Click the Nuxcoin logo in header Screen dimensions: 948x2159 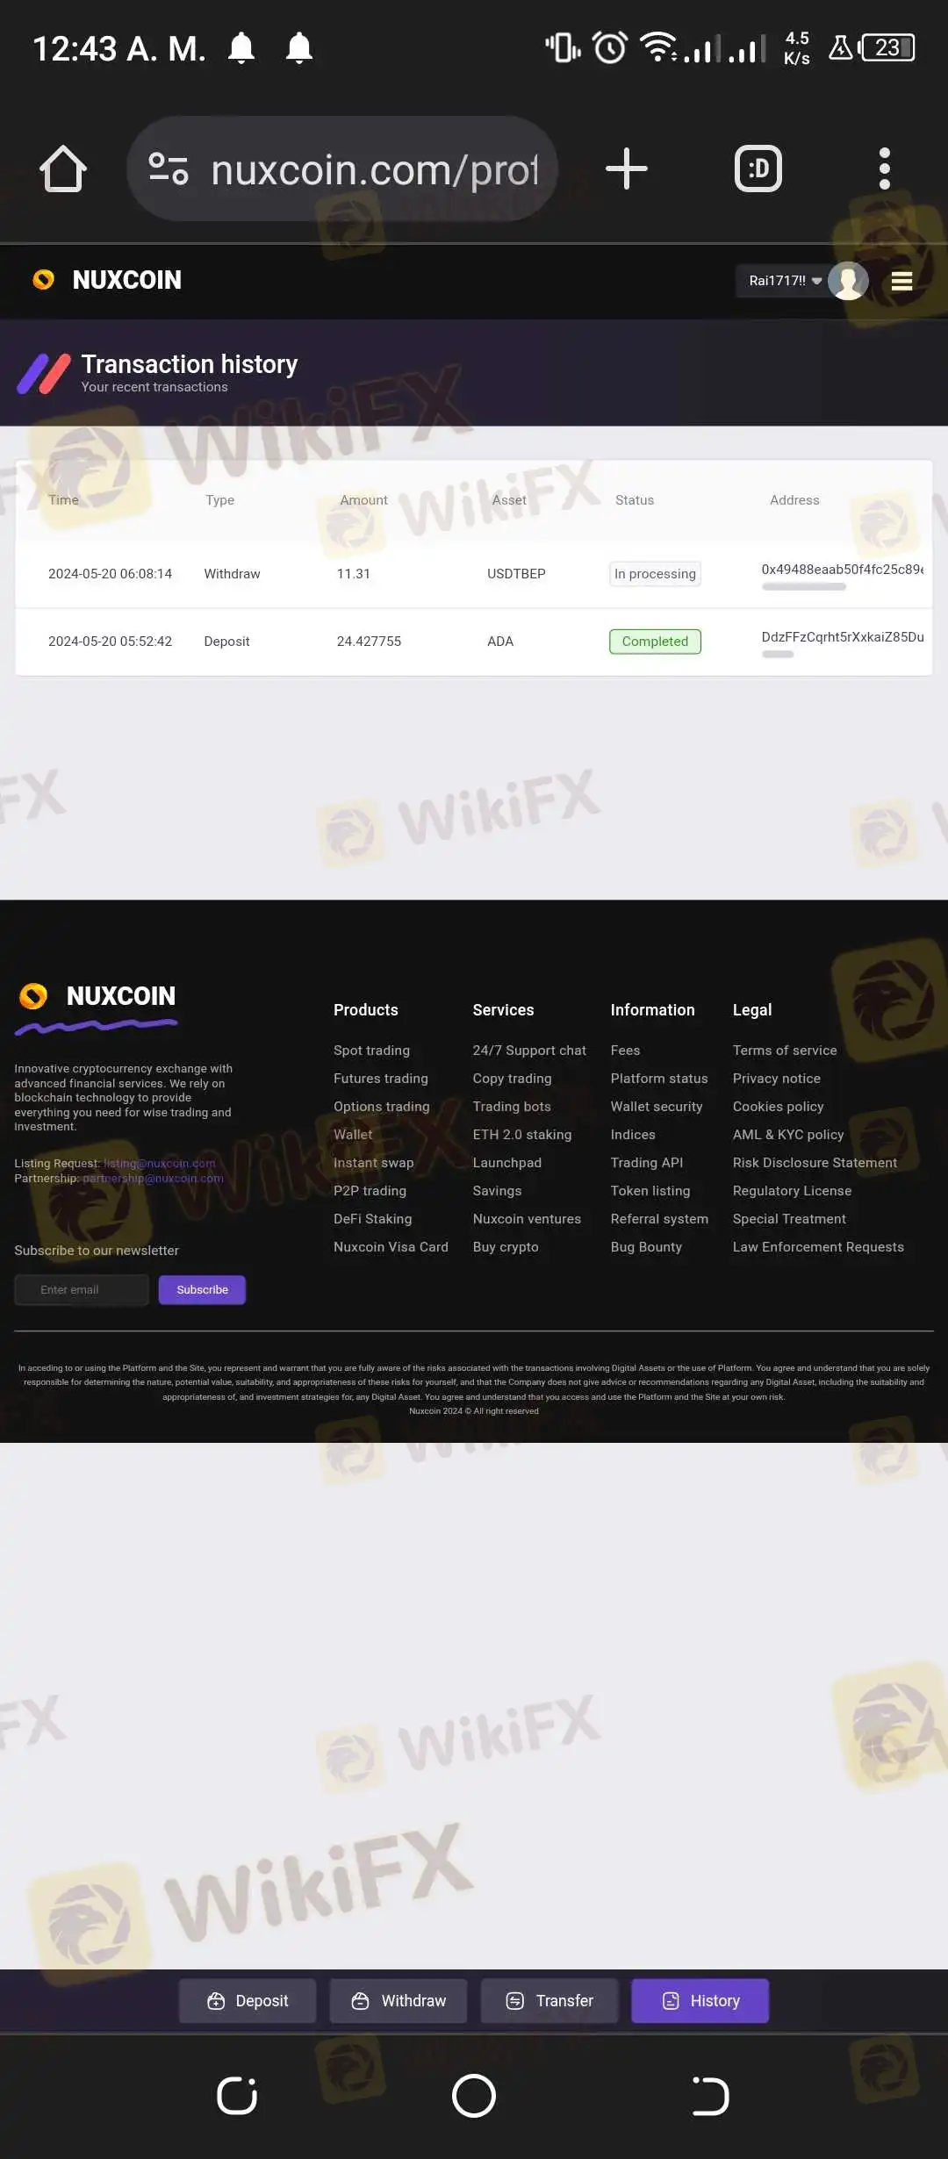107,280
